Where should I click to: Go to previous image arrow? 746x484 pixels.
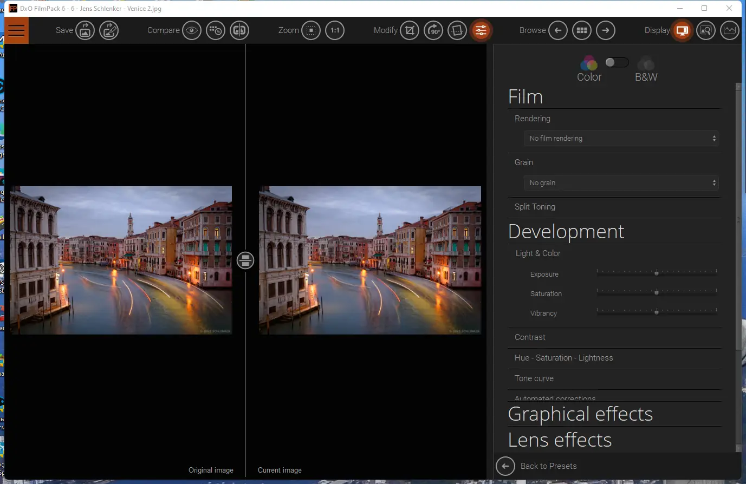(x=558, y=30)
